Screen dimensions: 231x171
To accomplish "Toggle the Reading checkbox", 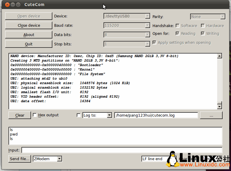I will tap(178, 34).
